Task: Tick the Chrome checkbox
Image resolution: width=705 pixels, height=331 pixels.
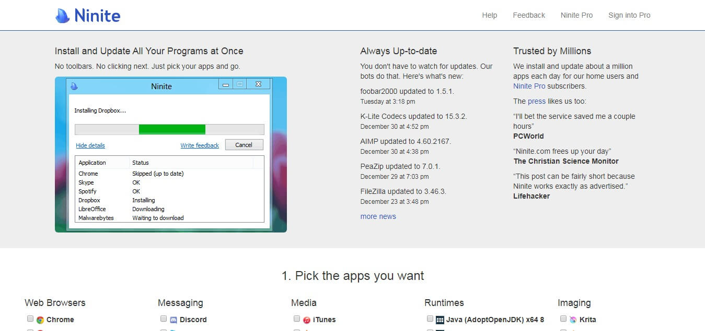Action: [30, 319]
